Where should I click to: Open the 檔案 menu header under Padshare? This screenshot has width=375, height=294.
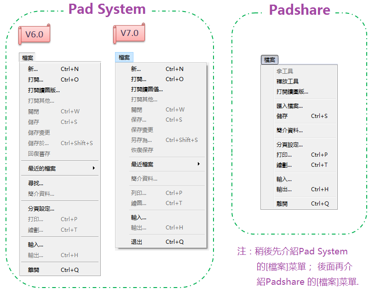(270, 60)
